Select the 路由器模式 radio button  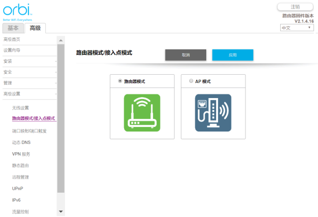pyautogui.click(x=120, y=81)
